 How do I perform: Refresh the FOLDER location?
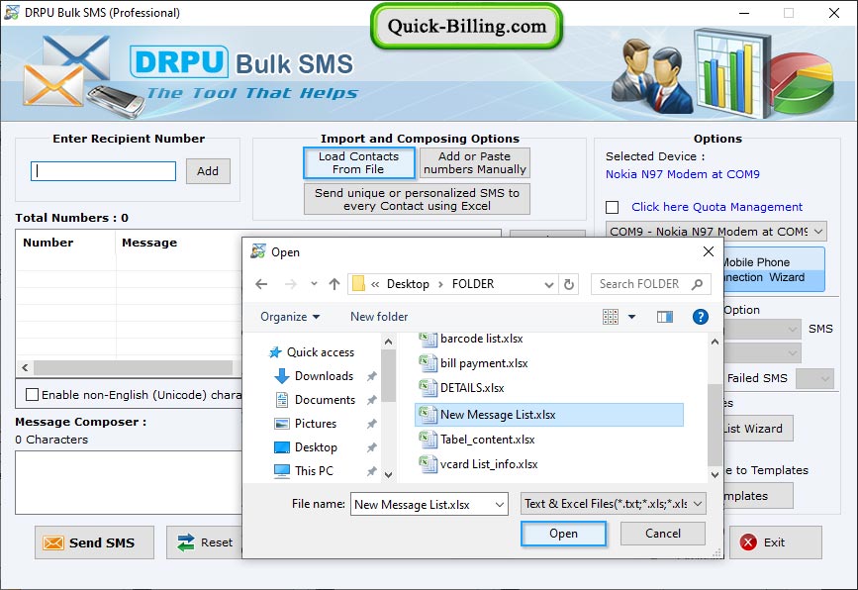click(569, 284)
